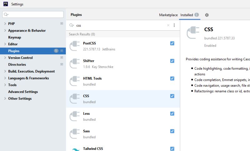The width and height of the screenshot is (250, 151).
Task: Click the update badge on Plugins row
Action: pos(56,51)
